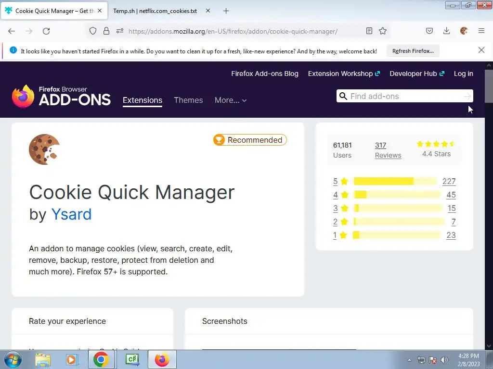The height and width of the screenshot is (369, 493).
Task: Close the Temp.sh netflix cookies tab
Action: click(x=208, y=11)
